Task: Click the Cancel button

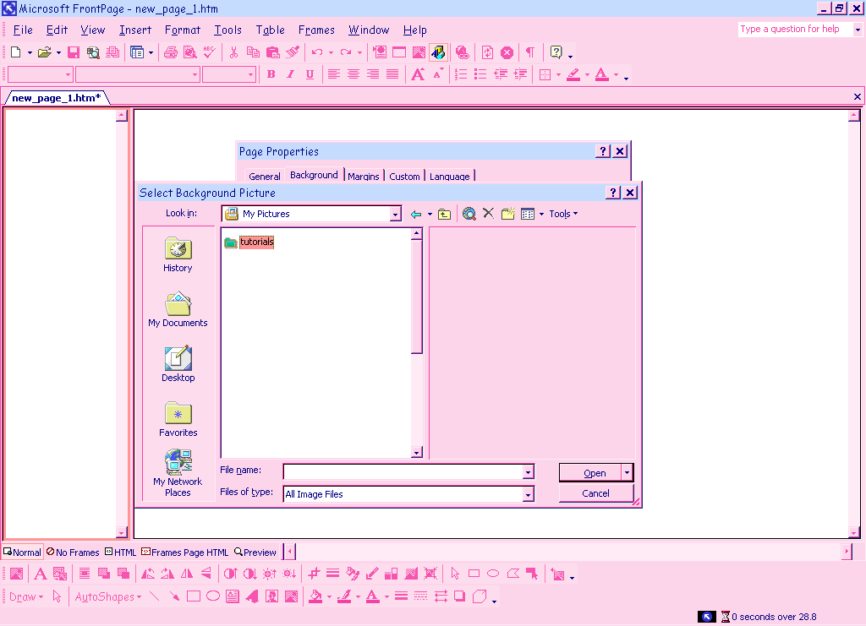Action: tap(596, 493)
